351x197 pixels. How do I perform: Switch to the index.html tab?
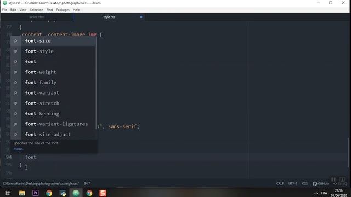coord(37,17)
